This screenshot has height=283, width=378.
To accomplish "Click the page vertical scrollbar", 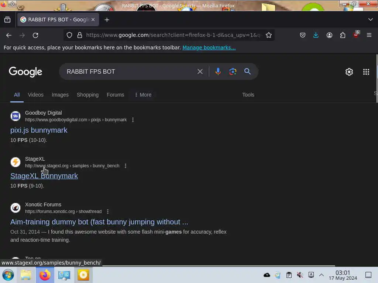I will point(377,79).
